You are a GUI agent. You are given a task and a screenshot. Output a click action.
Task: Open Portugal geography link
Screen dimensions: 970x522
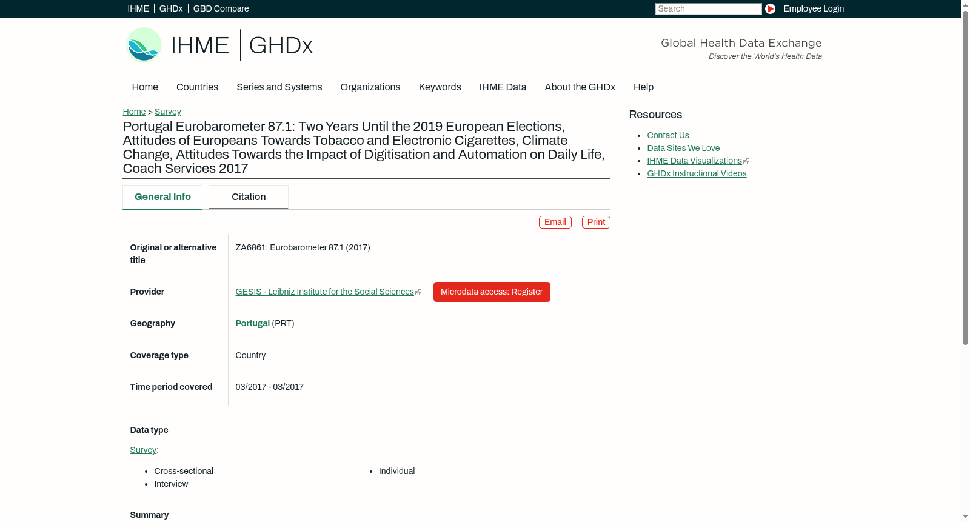252,323
